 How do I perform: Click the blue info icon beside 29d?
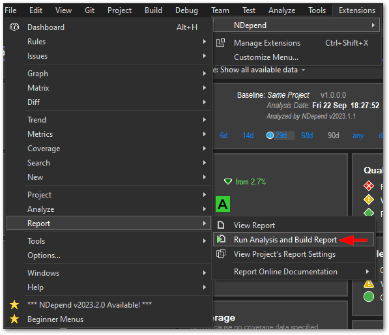pyautogui.click(x=270, y=136)
